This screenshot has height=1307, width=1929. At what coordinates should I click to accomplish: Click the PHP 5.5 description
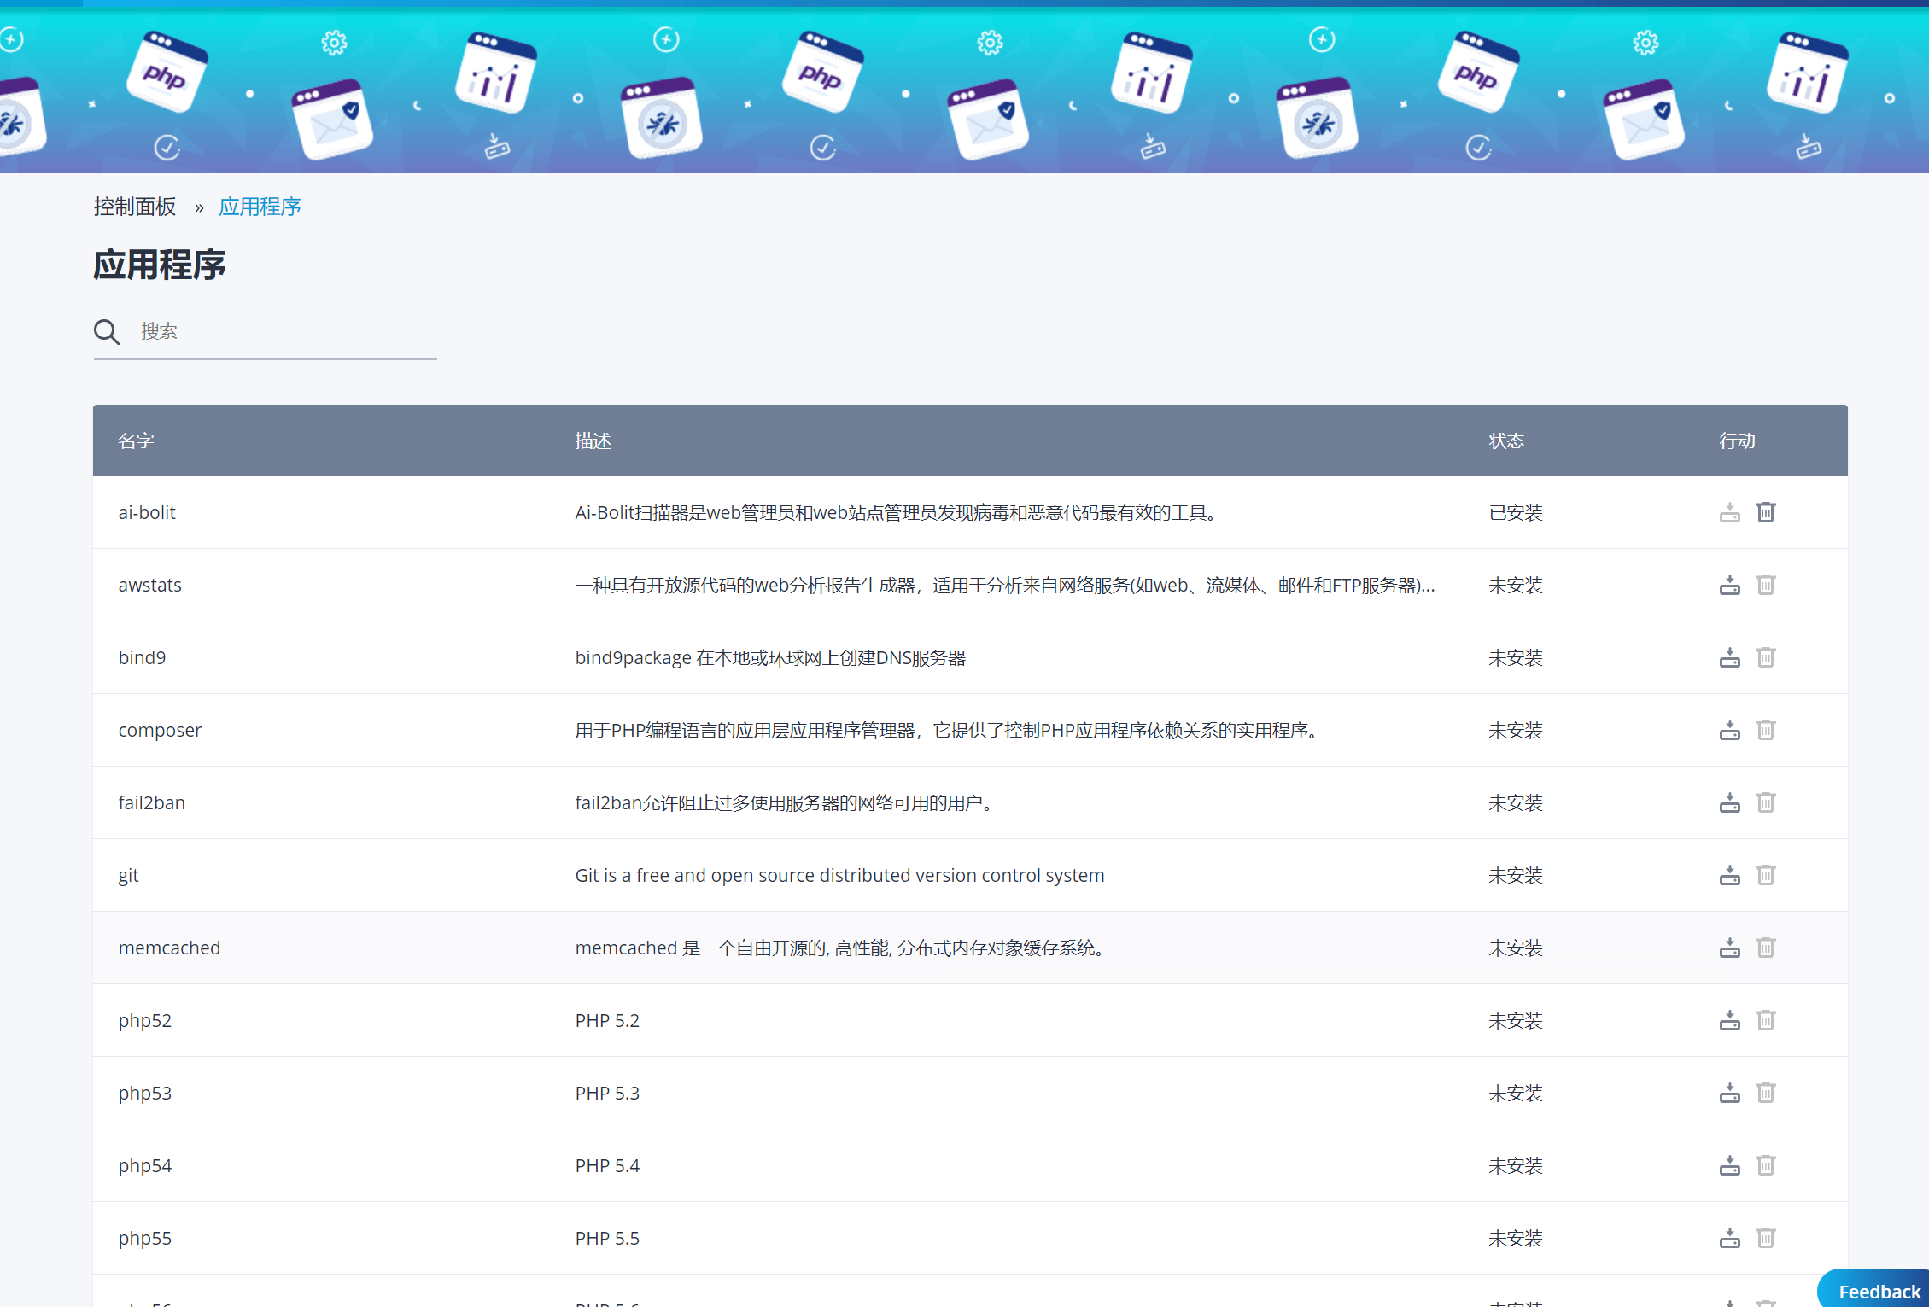tap(607, 1238)
